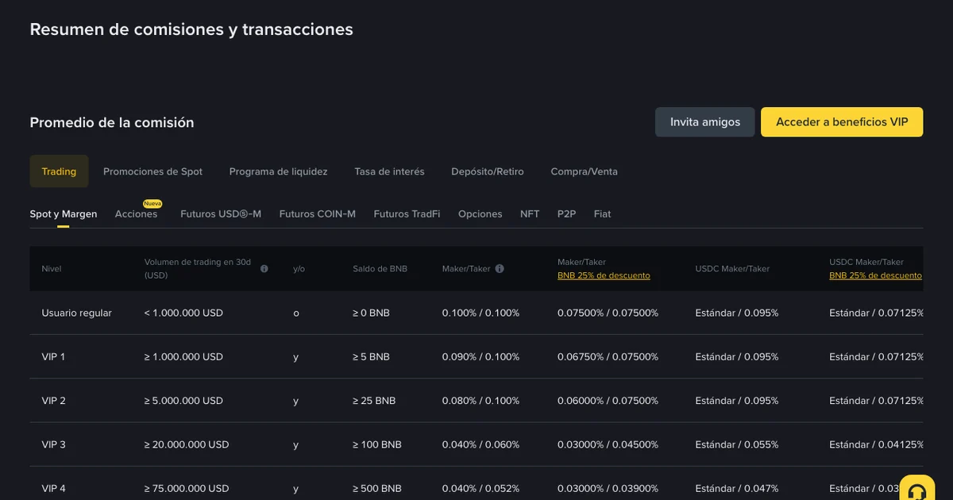Click the '0.03000% / 0.04500%' discounted fee cell

[x=608, y=444]
